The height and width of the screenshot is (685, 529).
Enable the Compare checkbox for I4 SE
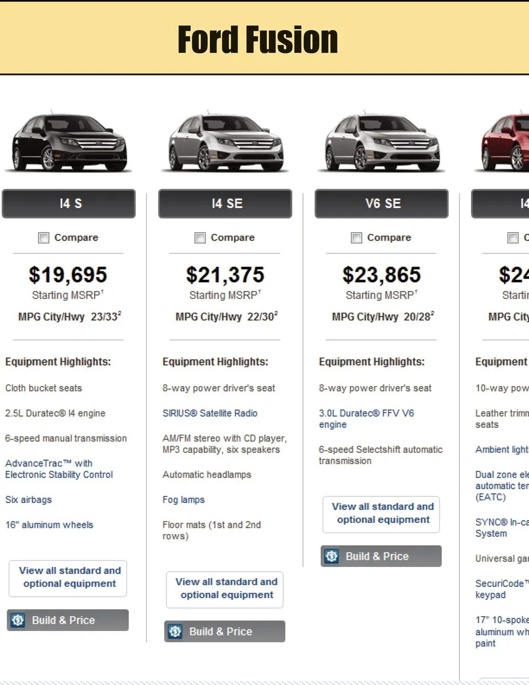click(200, 238)
